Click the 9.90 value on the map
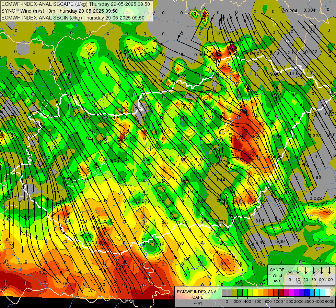The image size is (336, 308). coord(275,74)
